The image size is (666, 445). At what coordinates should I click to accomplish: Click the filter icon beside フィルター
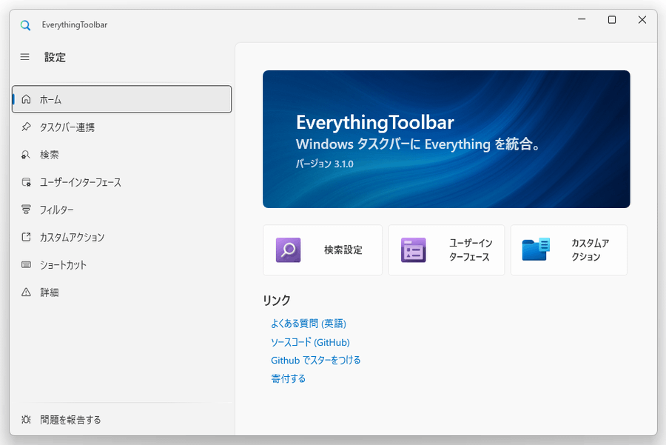(x=26, y=210)
